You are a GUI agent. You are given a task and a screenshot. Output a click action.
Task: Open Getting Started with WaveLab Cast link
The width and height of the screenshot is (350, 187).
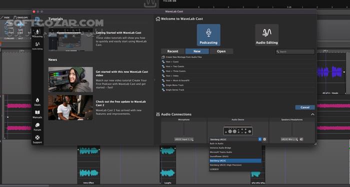[118, 33]
